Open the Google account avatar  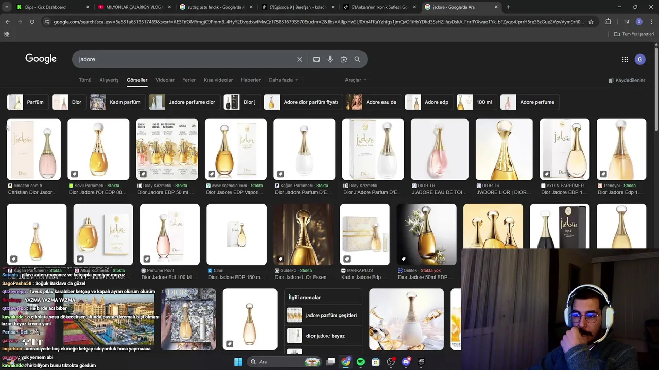(640, 59)
